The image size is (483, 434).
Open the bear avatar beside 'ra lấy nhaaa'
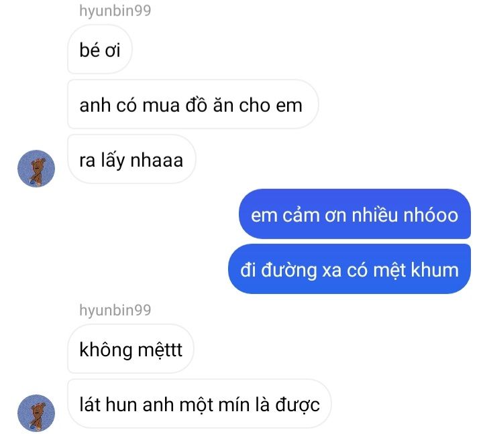36,168
